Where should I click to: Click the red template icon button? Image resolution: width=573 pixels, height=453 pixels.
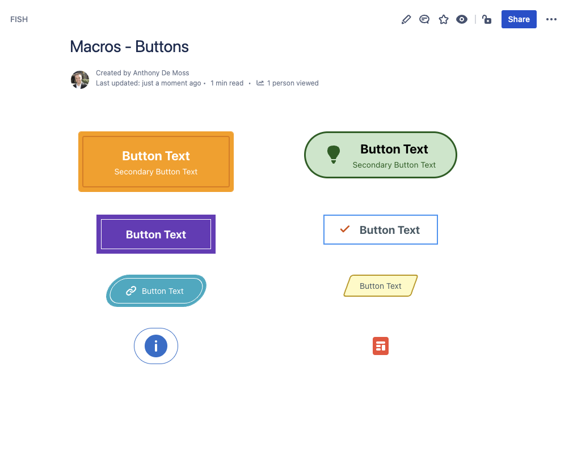pyautogui.click(x=381, y=346)
